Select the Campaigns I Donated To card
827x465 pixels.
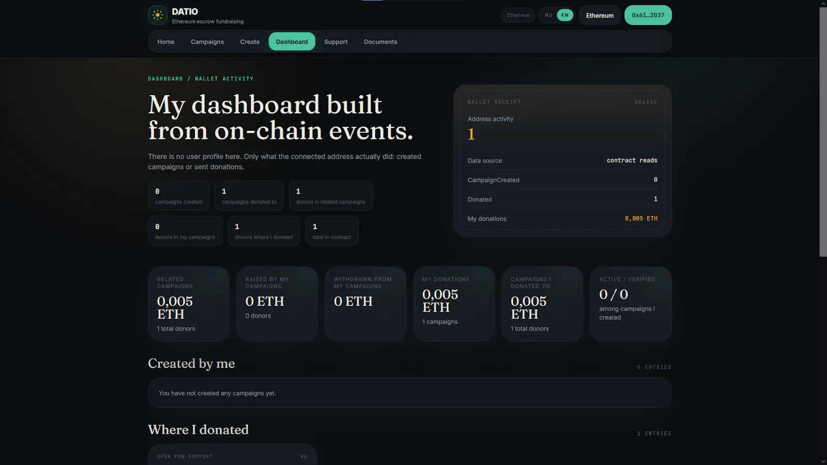(542, 304)
